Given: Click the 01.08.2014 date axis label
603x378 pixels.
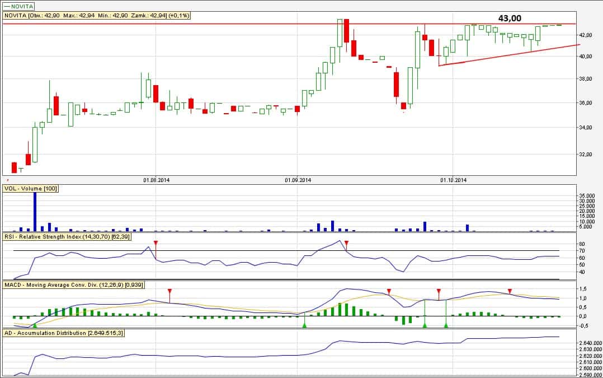Looking at the screenshot, I should point(156,180).
